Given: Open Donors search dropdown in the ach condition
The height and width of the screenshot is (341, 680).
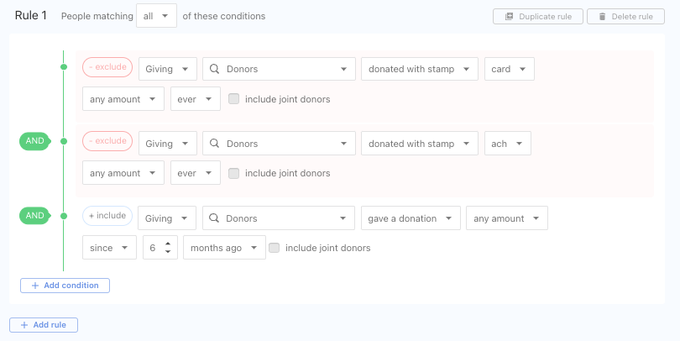Looking at the screenshot, I should tap(279, 144).
